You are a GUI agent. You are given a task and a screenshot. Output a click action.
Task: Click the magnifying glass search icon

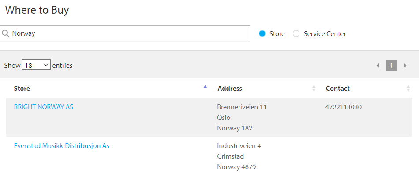tap(6, 33)
